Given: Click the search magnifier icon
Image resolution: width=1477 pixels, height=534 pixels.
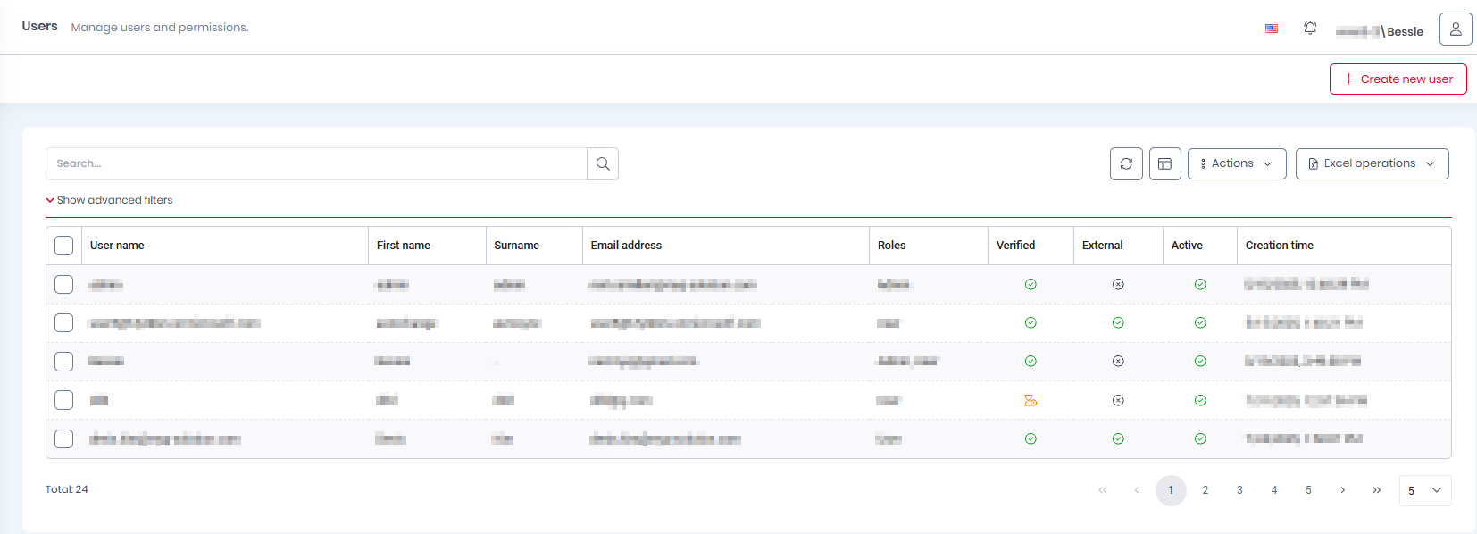Looking at the screenshot, I should coord(603,164).
